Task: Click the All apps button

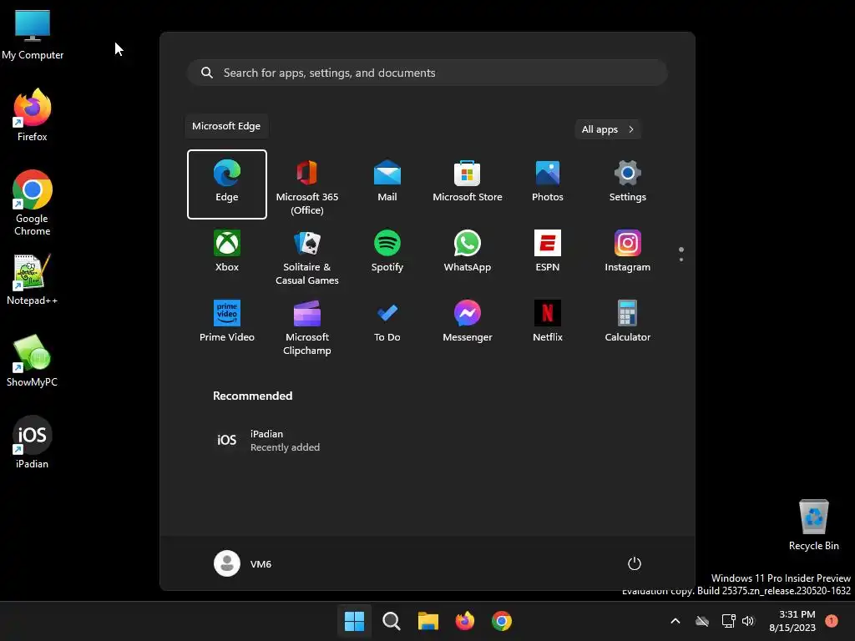Action: point(608,129)
